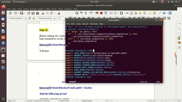Click the Omega special character icon
Viewport: 182px width, 102px height.
(x=121, y=13)
